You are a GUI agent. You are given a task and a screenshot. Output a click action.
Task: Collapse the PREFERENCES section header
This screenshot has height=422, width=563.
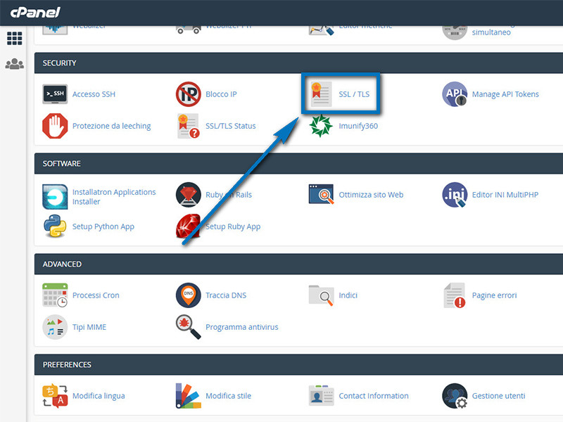click(x=298, y=365)
